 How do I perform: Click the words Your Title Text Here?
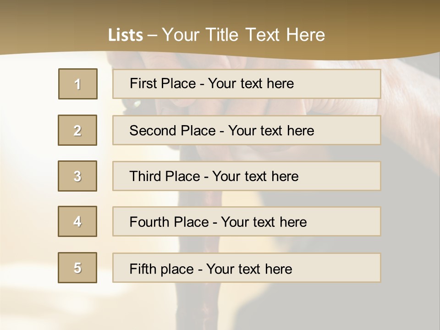coord(243,35)
